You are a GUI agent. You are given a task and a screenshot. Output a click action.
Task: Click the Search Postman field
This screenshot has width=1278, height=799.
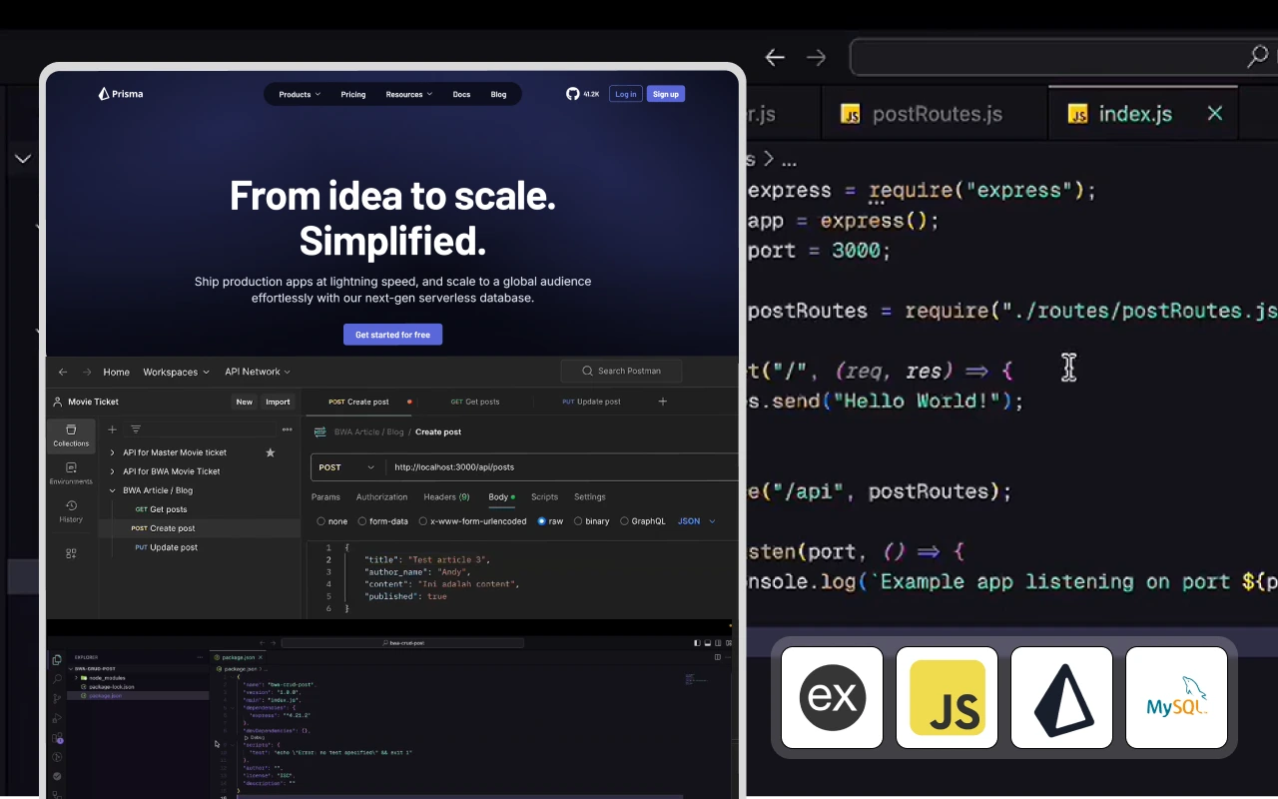coord(621,371)
